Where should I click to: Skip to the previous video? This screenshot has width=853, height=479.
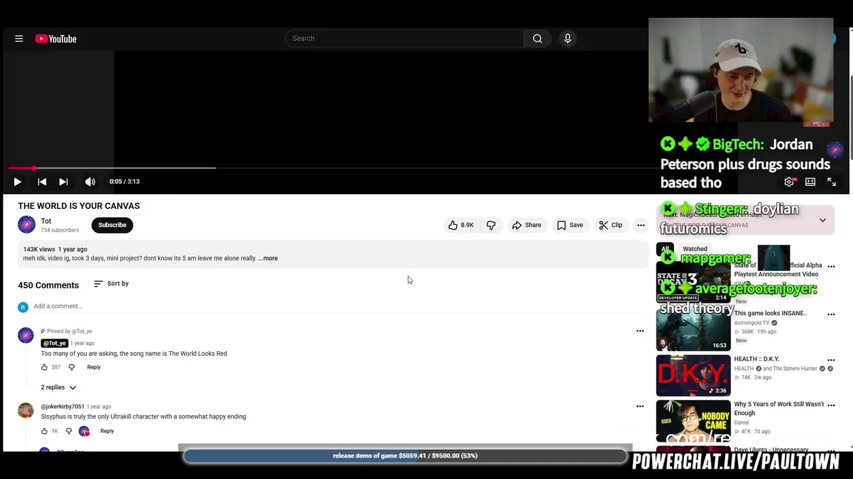[x=42, y=182]
